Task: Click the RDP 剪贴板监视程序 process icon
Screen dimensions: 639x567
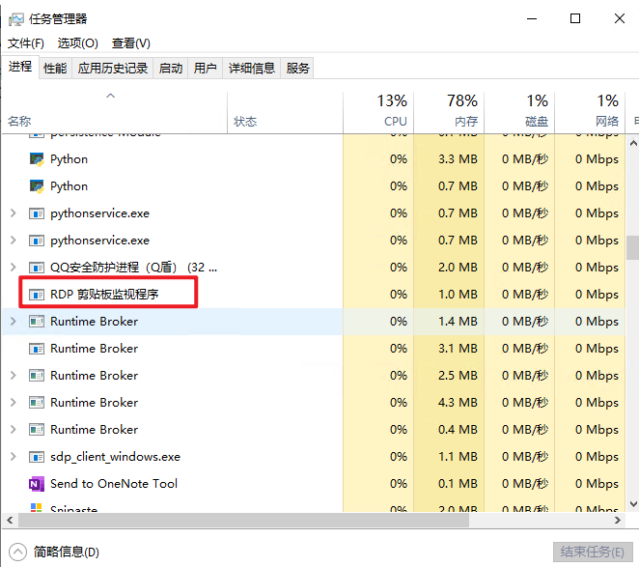Action: (37, 295)
